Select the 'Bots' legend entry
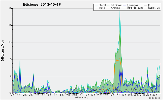Image resolution: width=163 pixels, height=100 pixels. click(x=102, y=8)
